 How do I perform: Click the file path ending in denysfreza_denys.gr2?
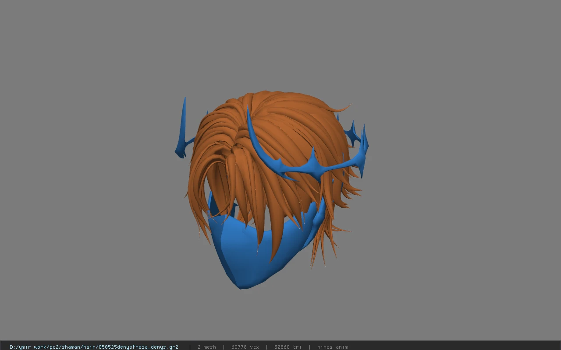point(94,347)
